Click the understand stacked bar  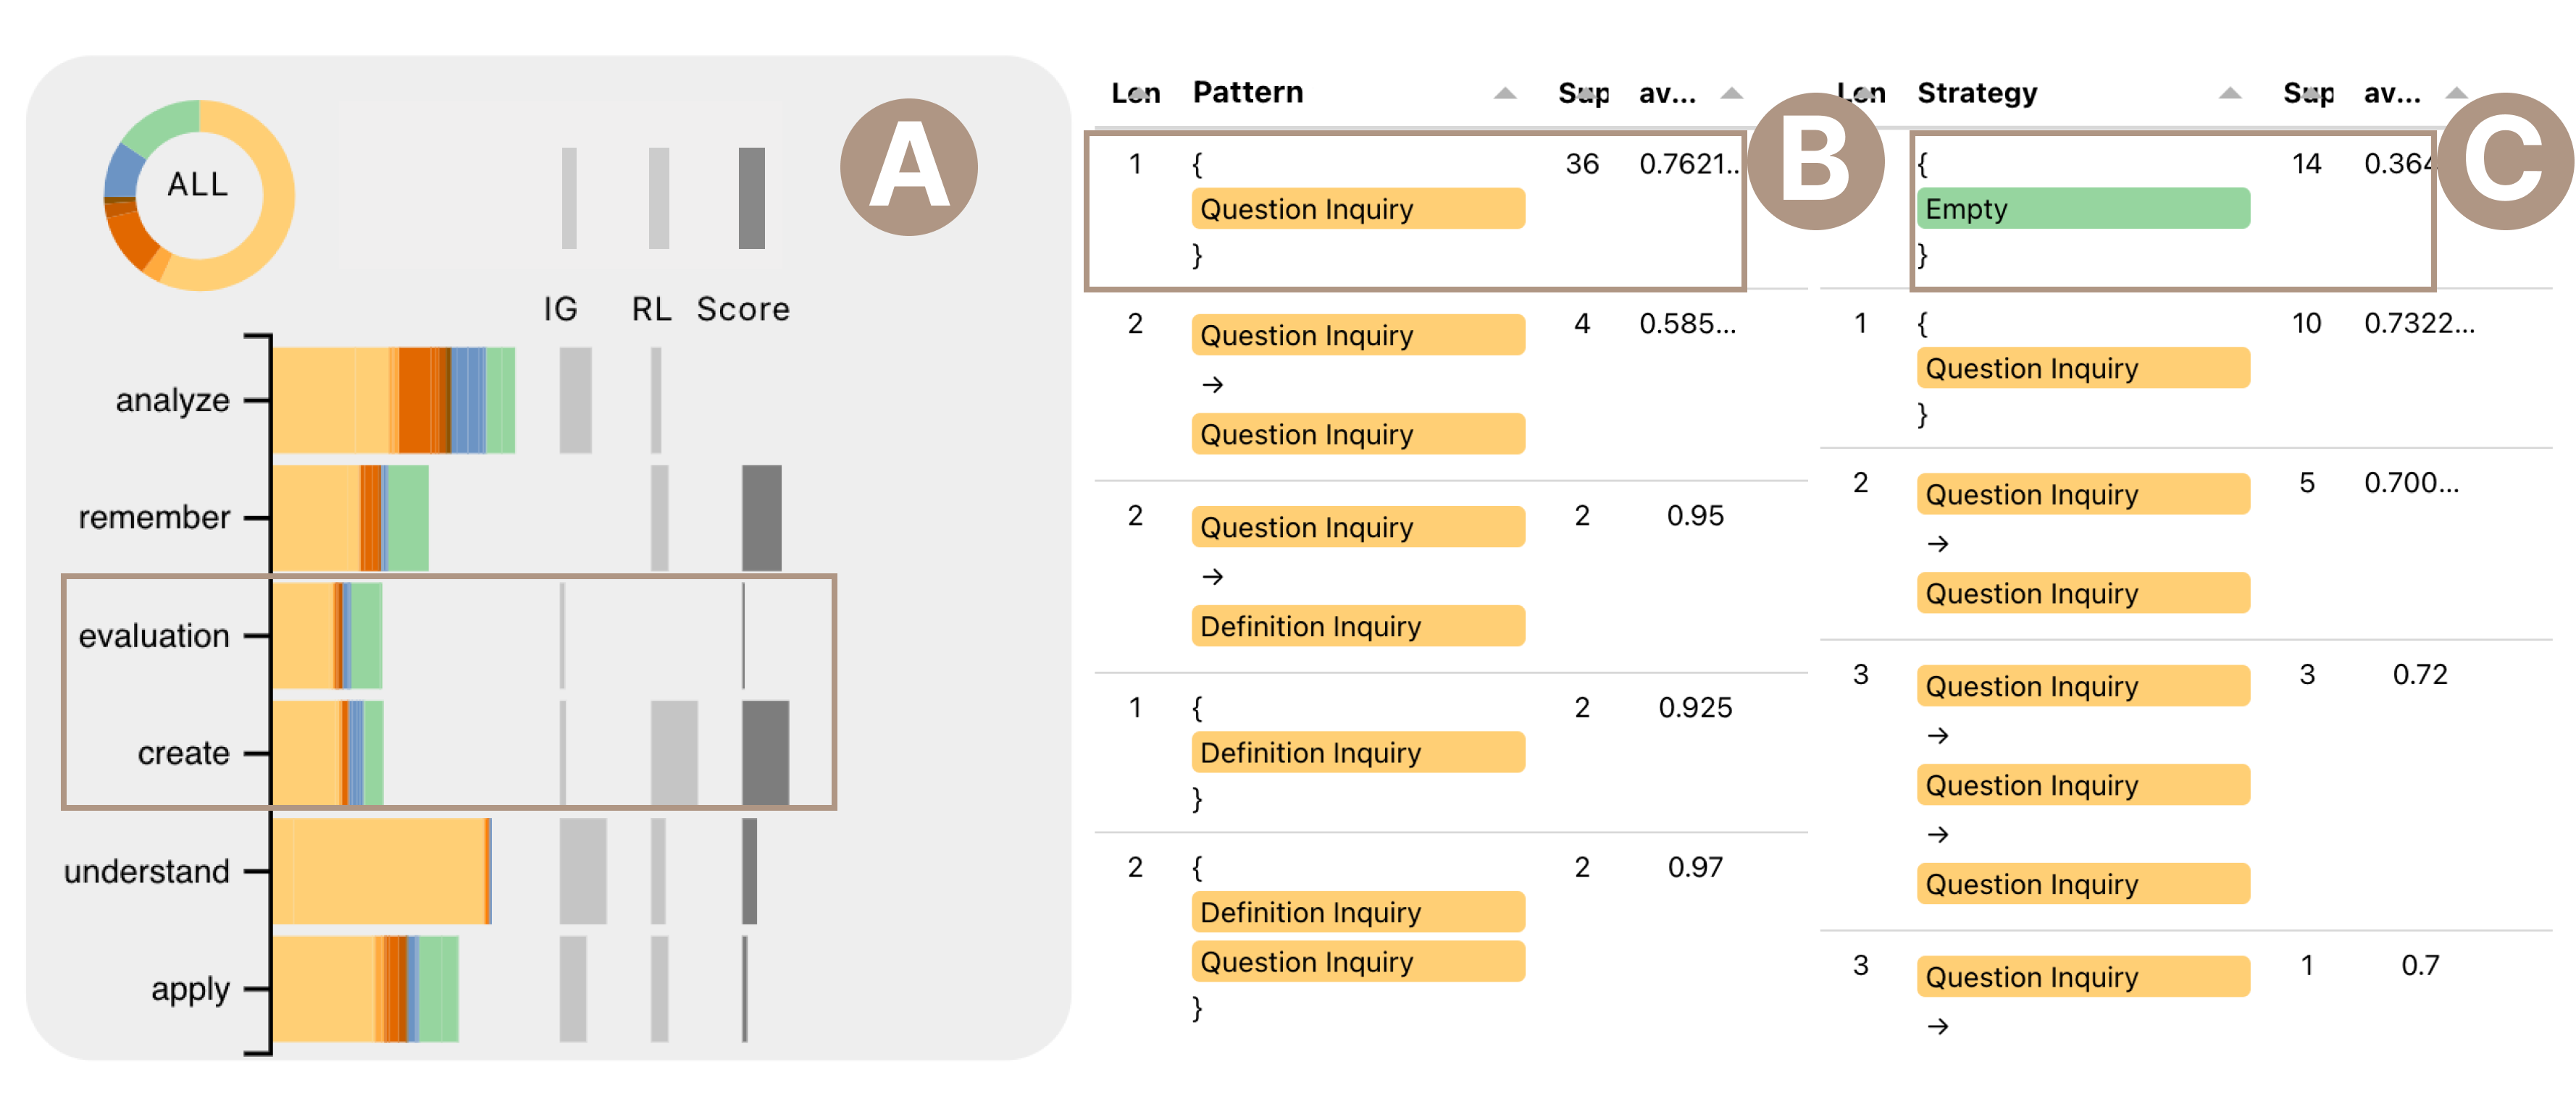[382, 872]
